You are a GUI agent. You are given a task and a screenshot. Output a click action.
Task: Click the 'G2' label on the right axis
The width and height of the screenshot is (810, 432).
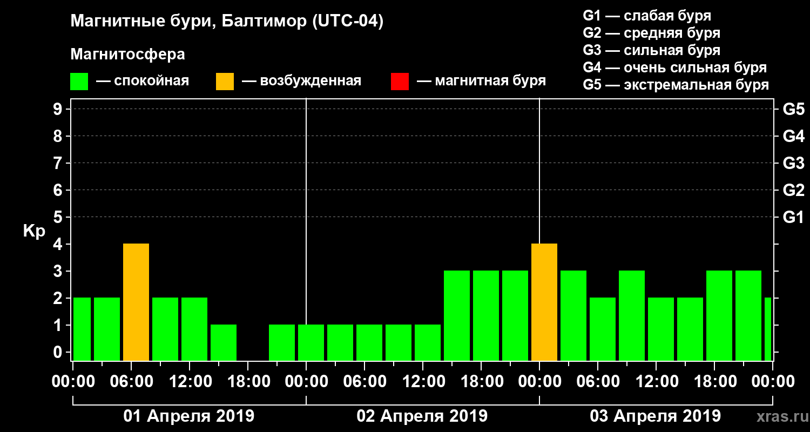pos(793,190)
